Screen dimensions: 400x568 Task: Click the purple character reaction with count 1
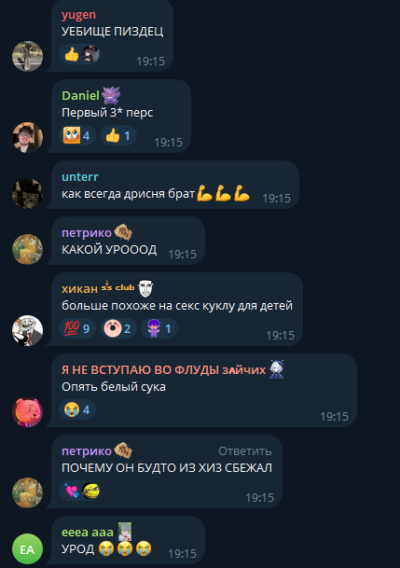point(159,328)
